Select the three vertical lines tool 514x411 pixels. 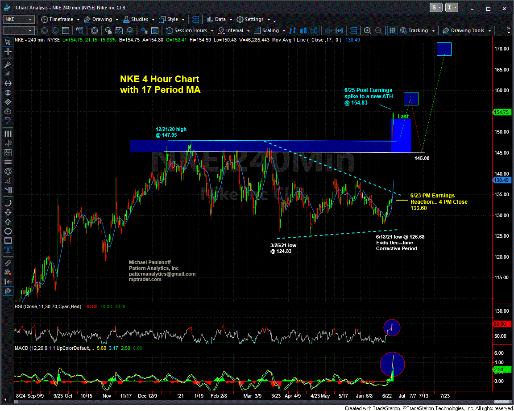click(8, 134)
